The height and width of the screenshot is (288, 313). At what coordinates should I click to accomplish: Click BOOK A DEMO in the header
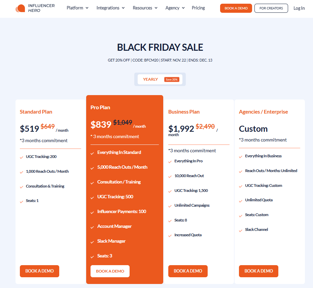coord(236,8)
